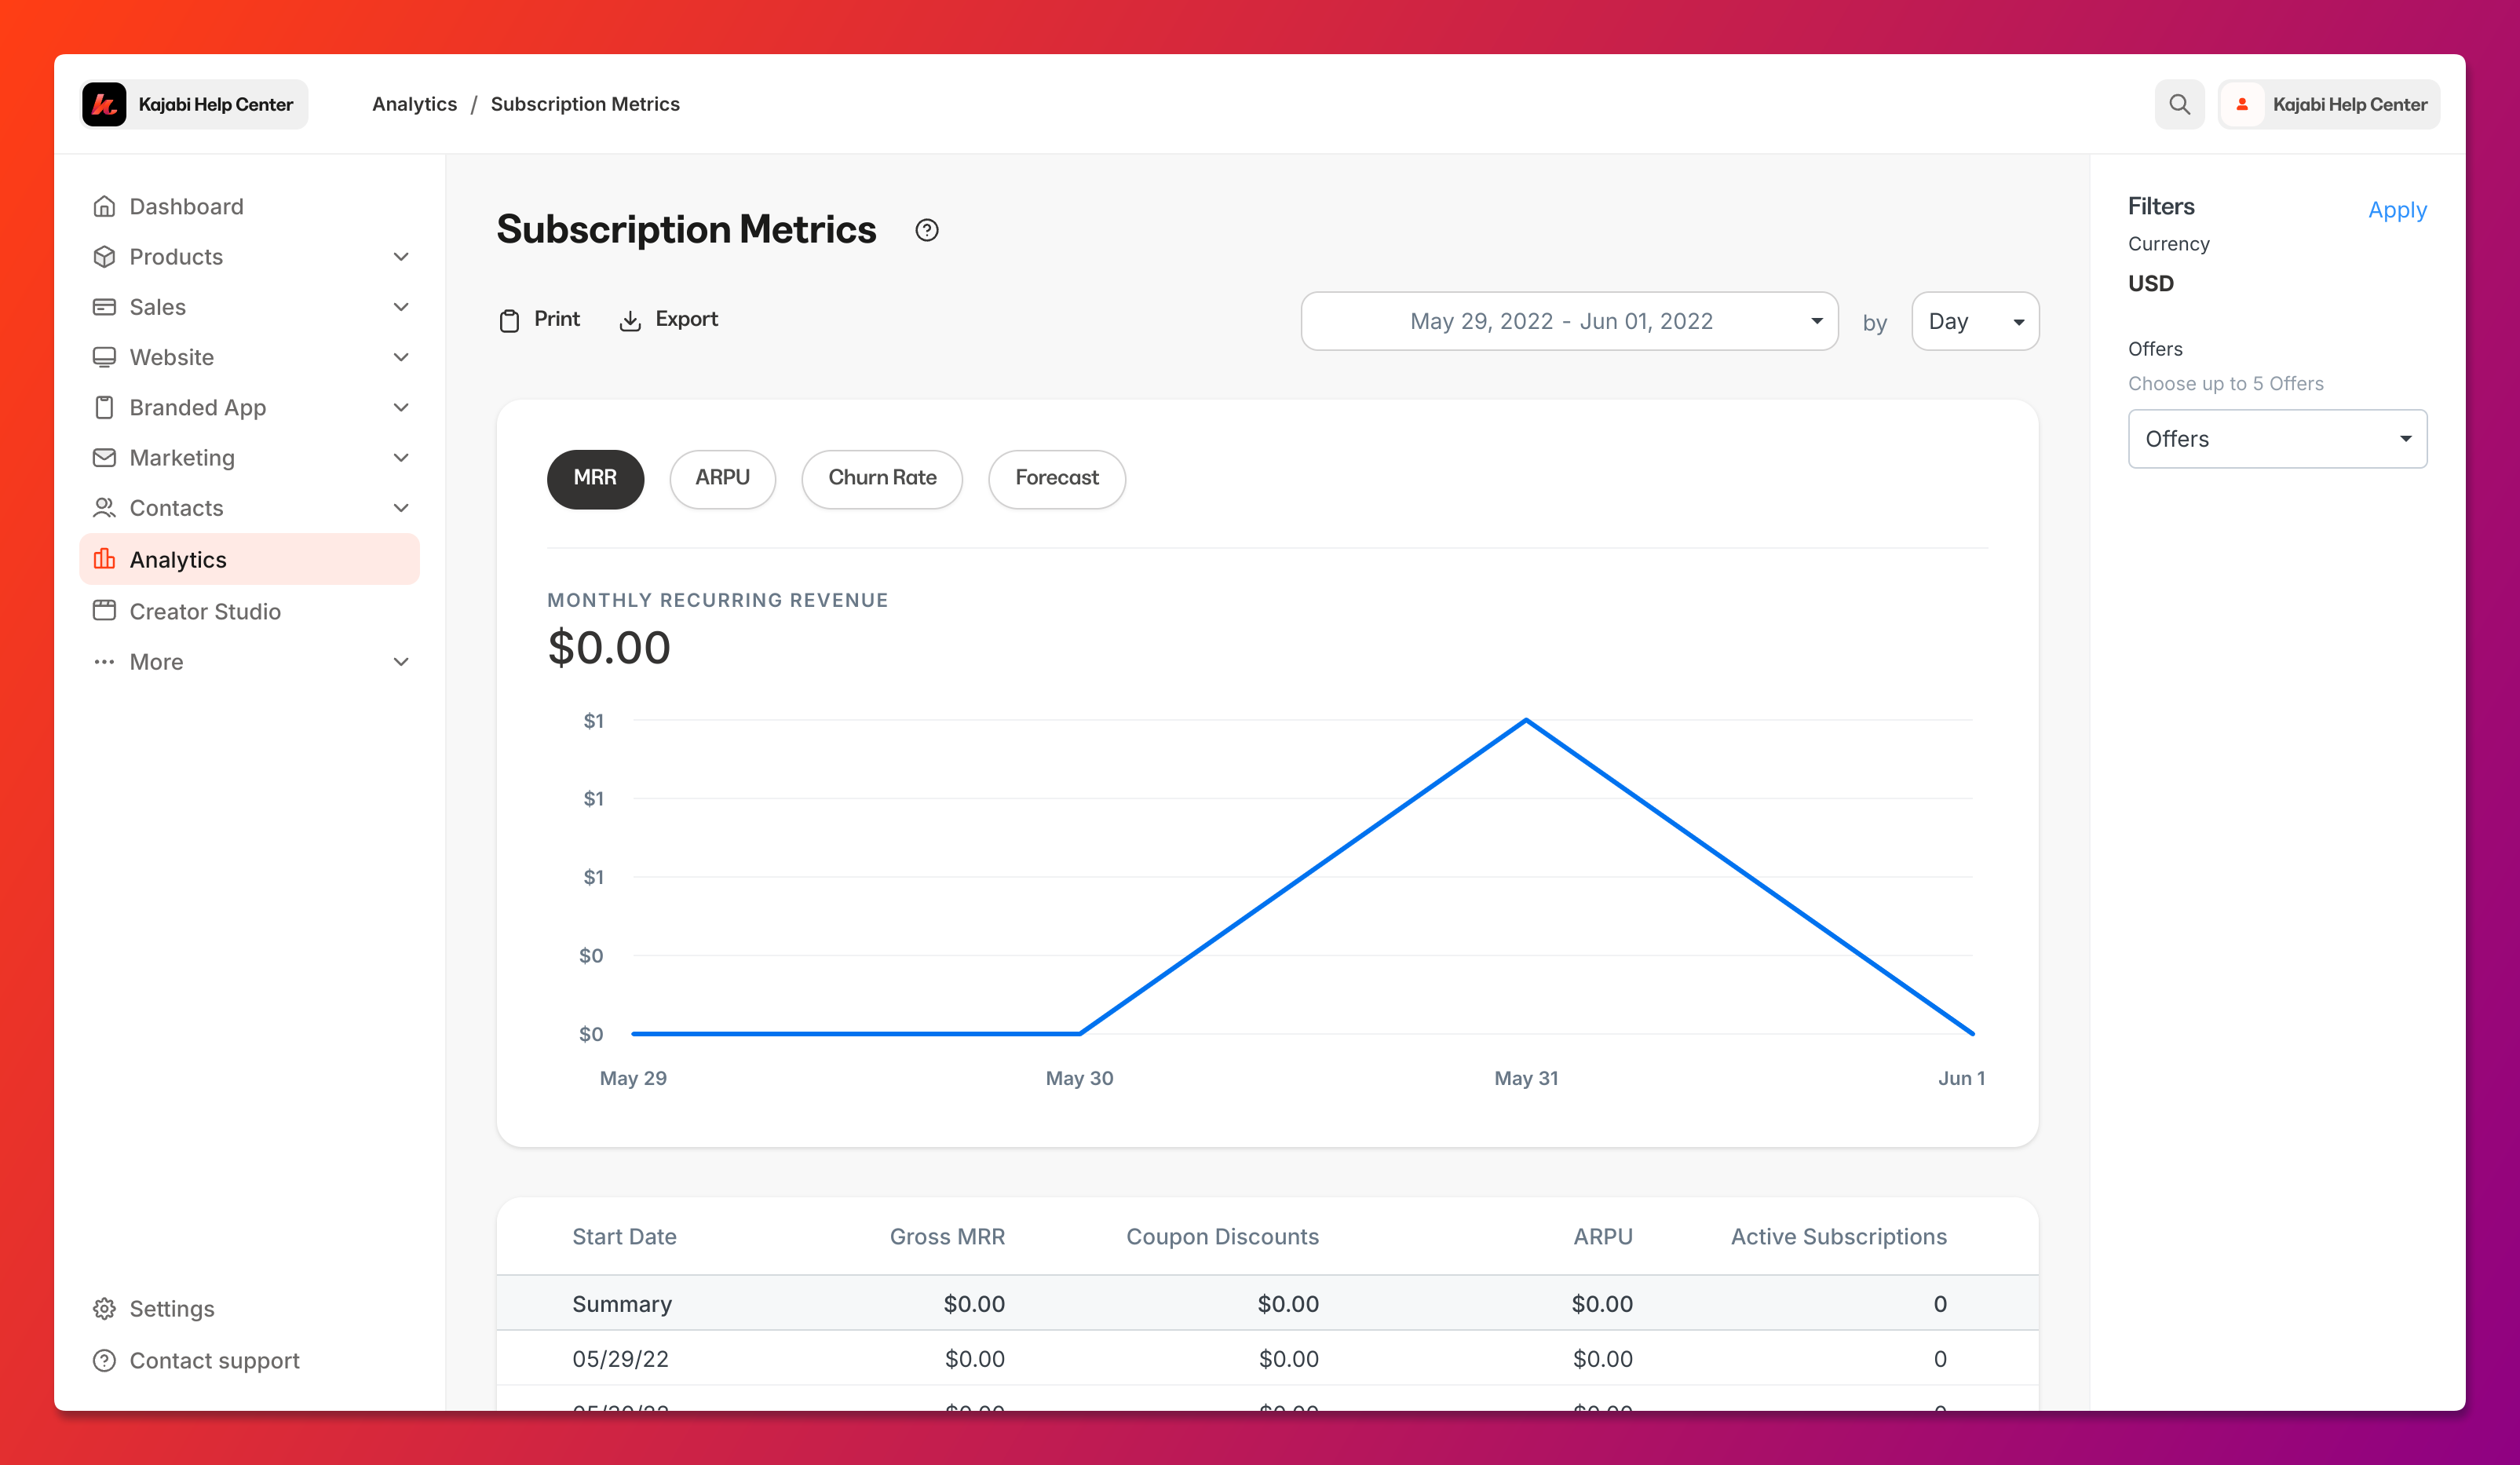
Task: Click the May 30 axis label
Action: click(x=1079, y=1078)
